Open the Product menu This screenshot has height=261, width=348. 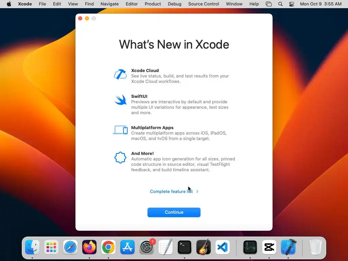153,4
